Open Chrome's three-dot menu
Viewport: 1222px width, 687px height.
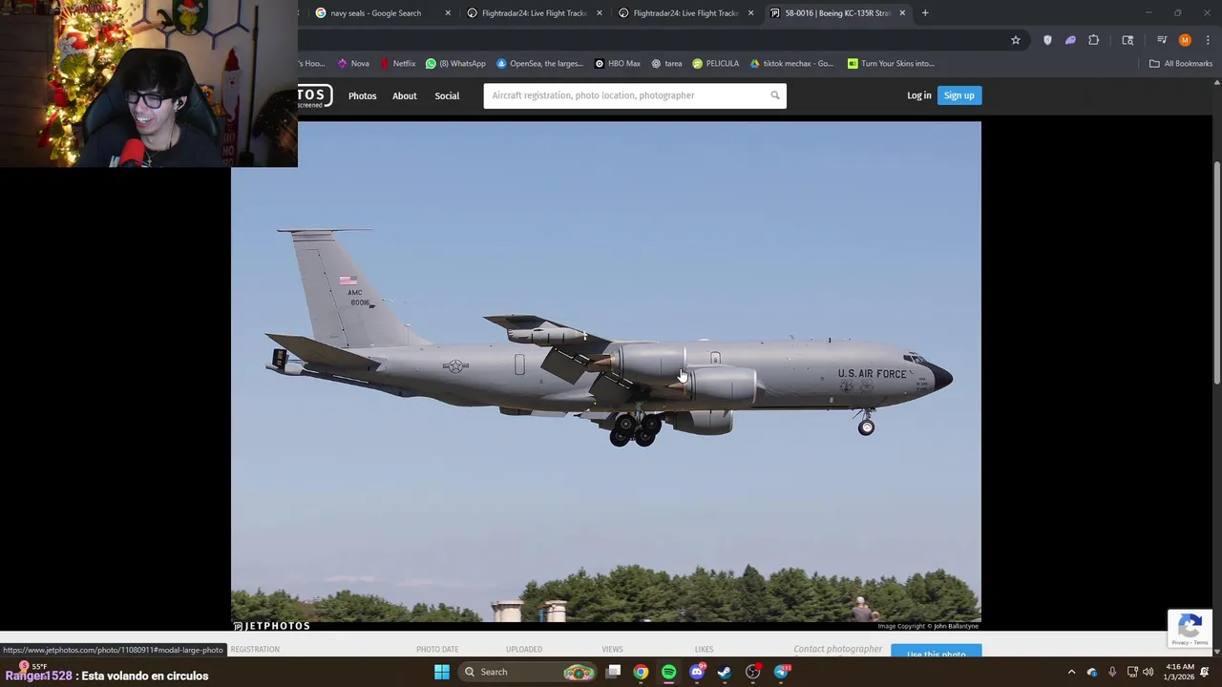click(1208, 40)
